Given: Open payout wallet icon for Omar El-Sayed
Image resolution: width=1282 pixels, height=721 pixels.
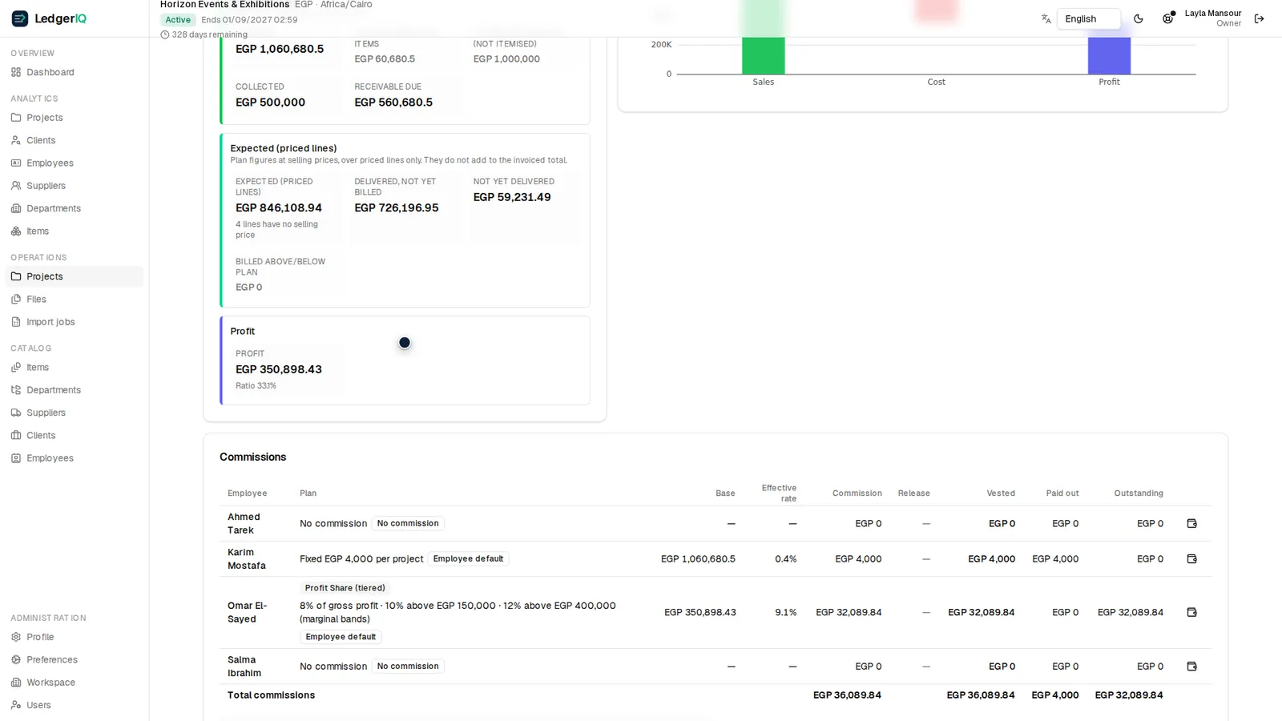Looking at the screenshot, I should tap(1191, 612).
